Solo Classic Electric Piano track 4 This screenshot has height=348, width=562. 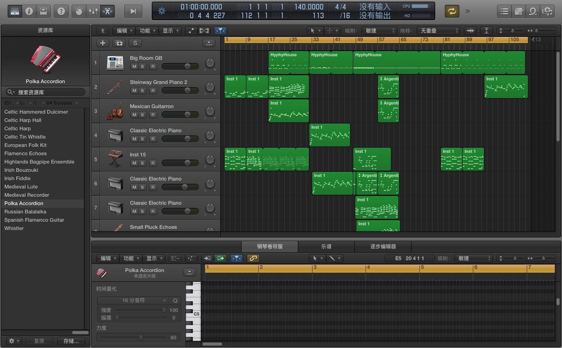(x=142, y=139)
